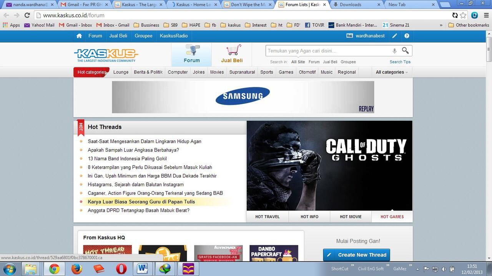Open Opera from the taskbar
The image size is (492, 276).
pos(121,269)
